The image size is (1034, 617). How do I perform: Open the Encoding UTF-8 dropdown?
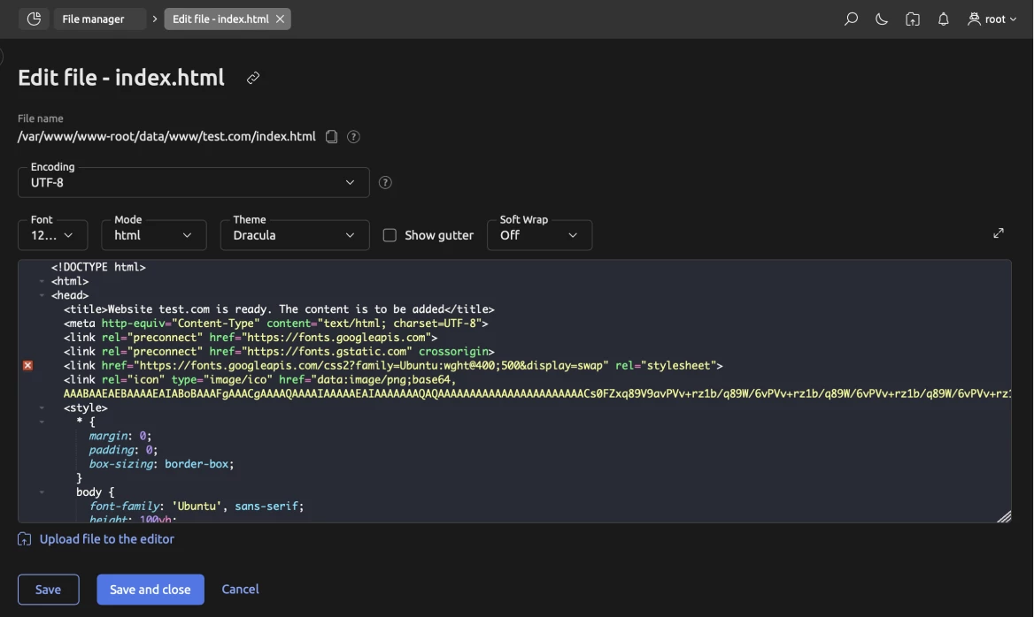193,182
